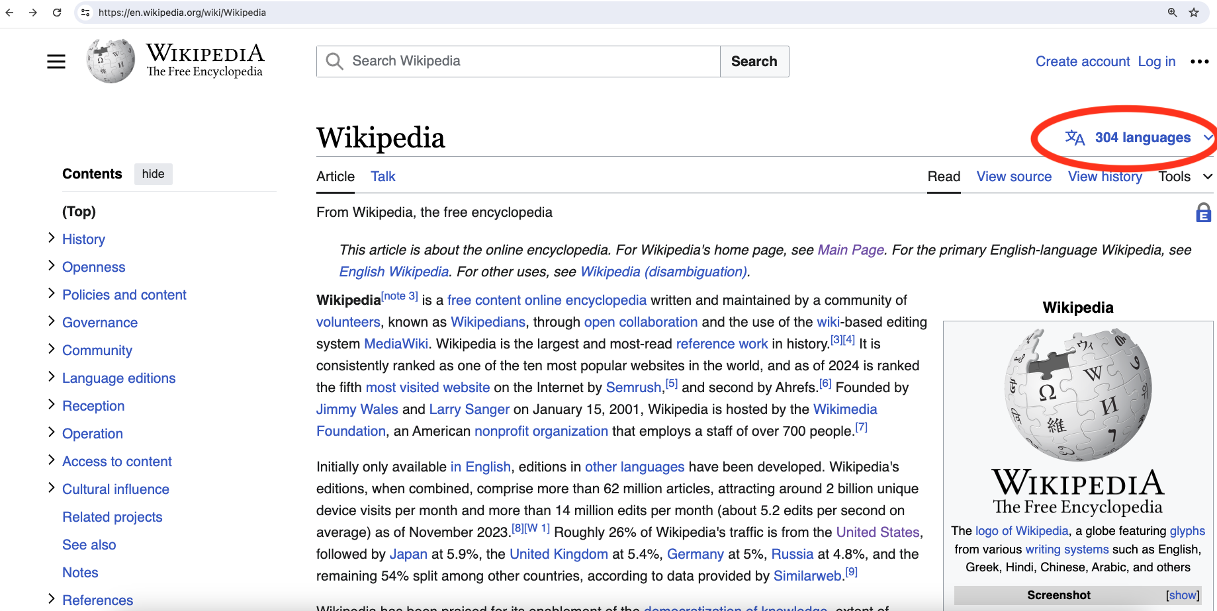Open the writing systems link
Image resolution: width=1217 pixels, height=611 pixels.
[x=1067, y=550]
